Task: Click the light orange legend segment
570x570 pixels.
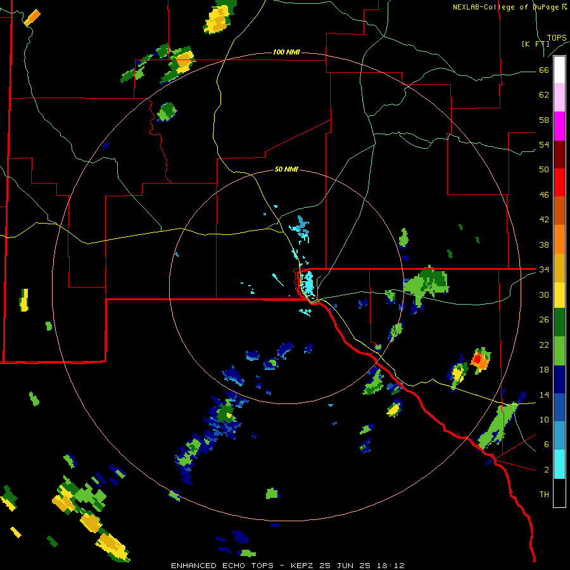Action: click(559, 239)
